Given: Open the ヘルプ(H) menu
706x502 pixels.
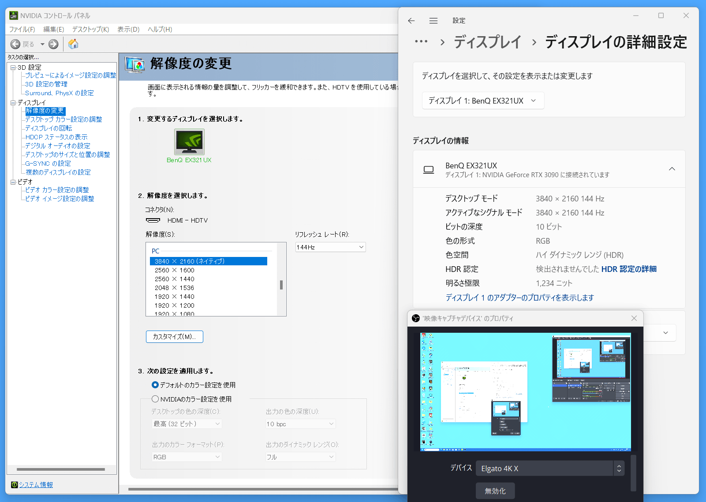Looking at the screenshot, I should [x=160, y=29].
